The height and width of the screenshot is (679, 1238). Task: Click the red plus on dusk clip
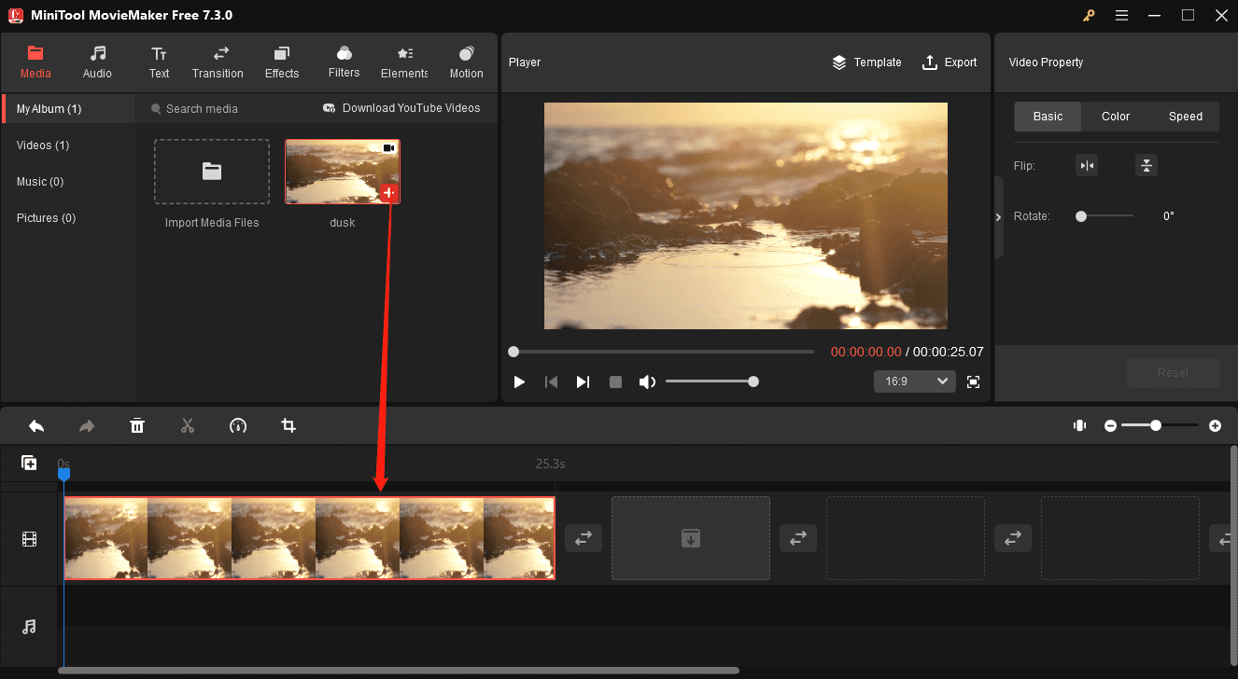point(389,194)
